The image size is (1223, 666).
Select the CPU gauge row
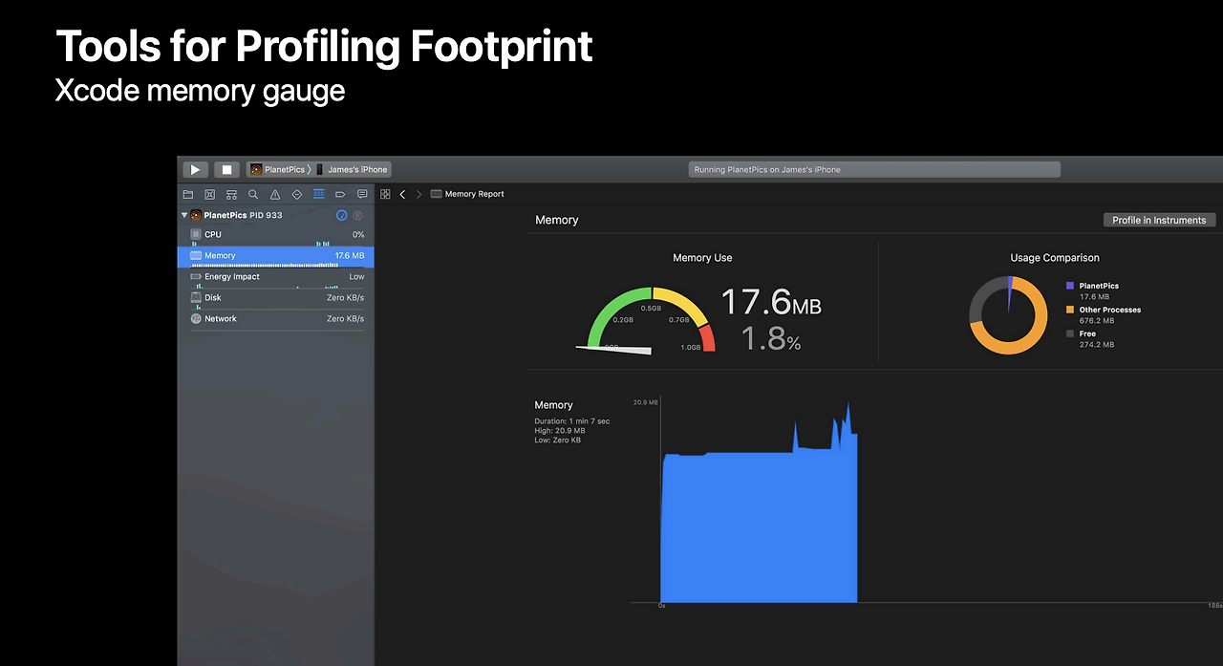[x=275, y=234]
